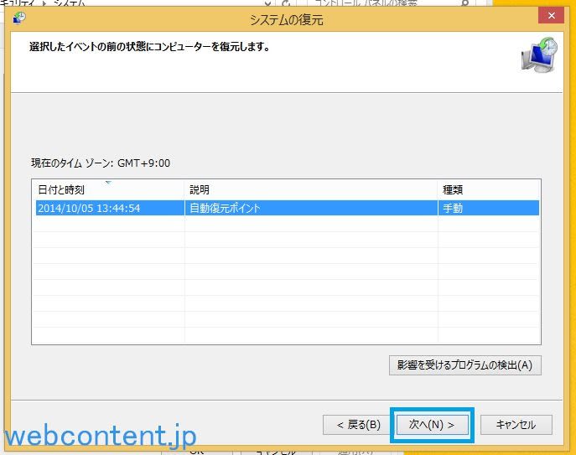Image resolution: width=576 pixels, height=455 pixels.
Task: Select the 2014/10/05 13:44:54 restore point
Action: click(x=89, y=208)
